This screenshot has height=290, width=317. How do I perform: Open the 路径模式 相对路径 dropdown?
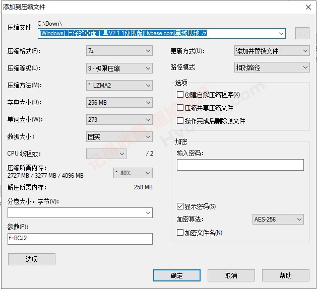(x=272, y=67)
